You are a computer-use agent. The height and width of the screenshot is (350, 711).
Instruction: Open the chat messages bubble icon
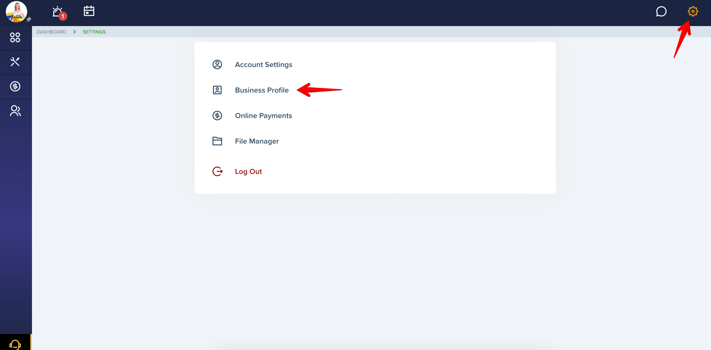pyautogui.click(x=661, y=11)
